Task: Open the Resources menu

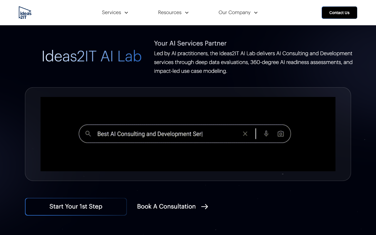Action: click(x=169, y=13)
